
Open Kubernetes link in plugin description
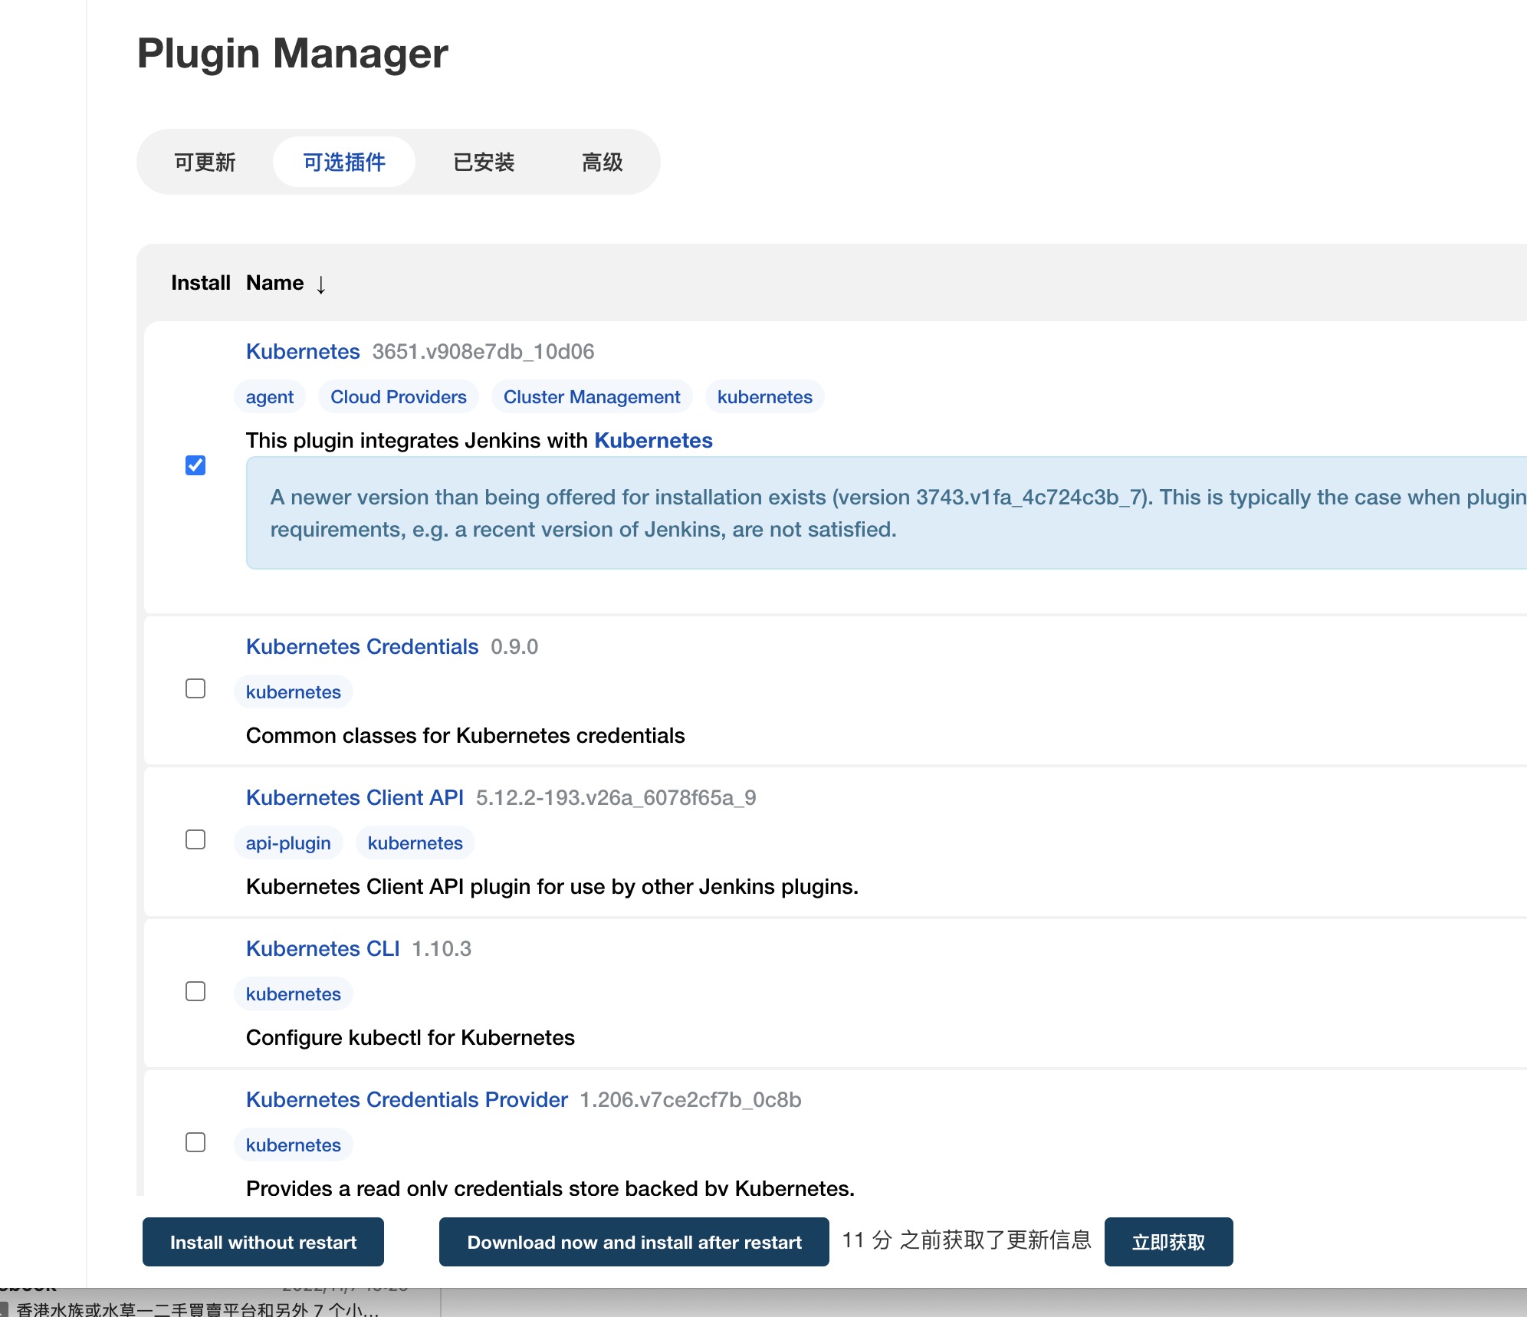tap(653, 440)
